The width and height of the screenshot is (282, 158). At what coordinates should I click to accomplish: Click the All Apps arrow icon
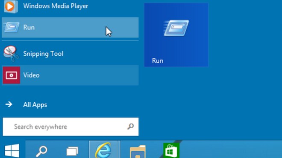[9, 104]
